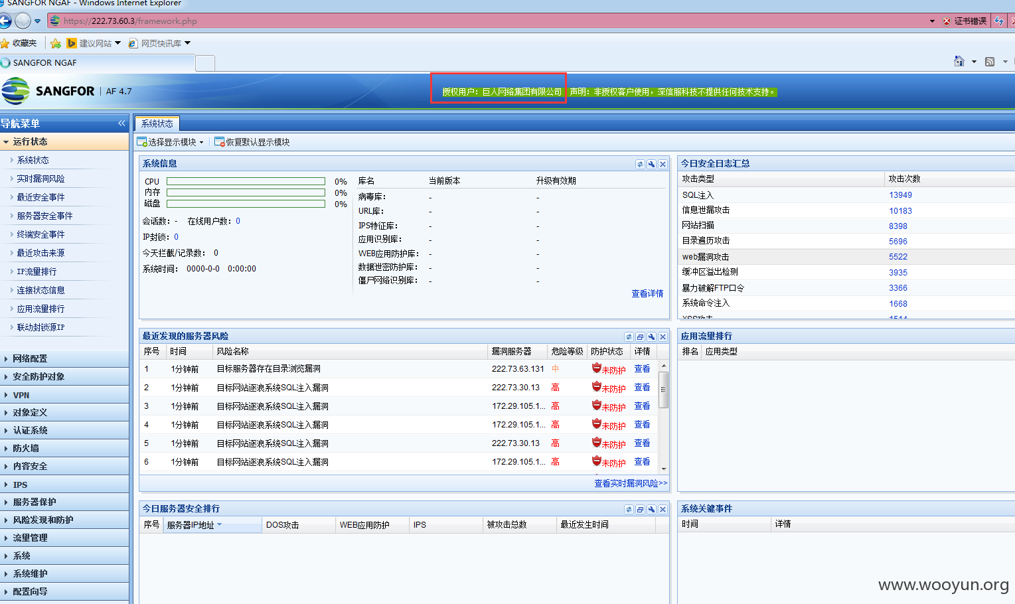Click 恢复默认显示模块 toolbar button
This screenshot has height=604, width=1015.
click(x=252, y=142)
